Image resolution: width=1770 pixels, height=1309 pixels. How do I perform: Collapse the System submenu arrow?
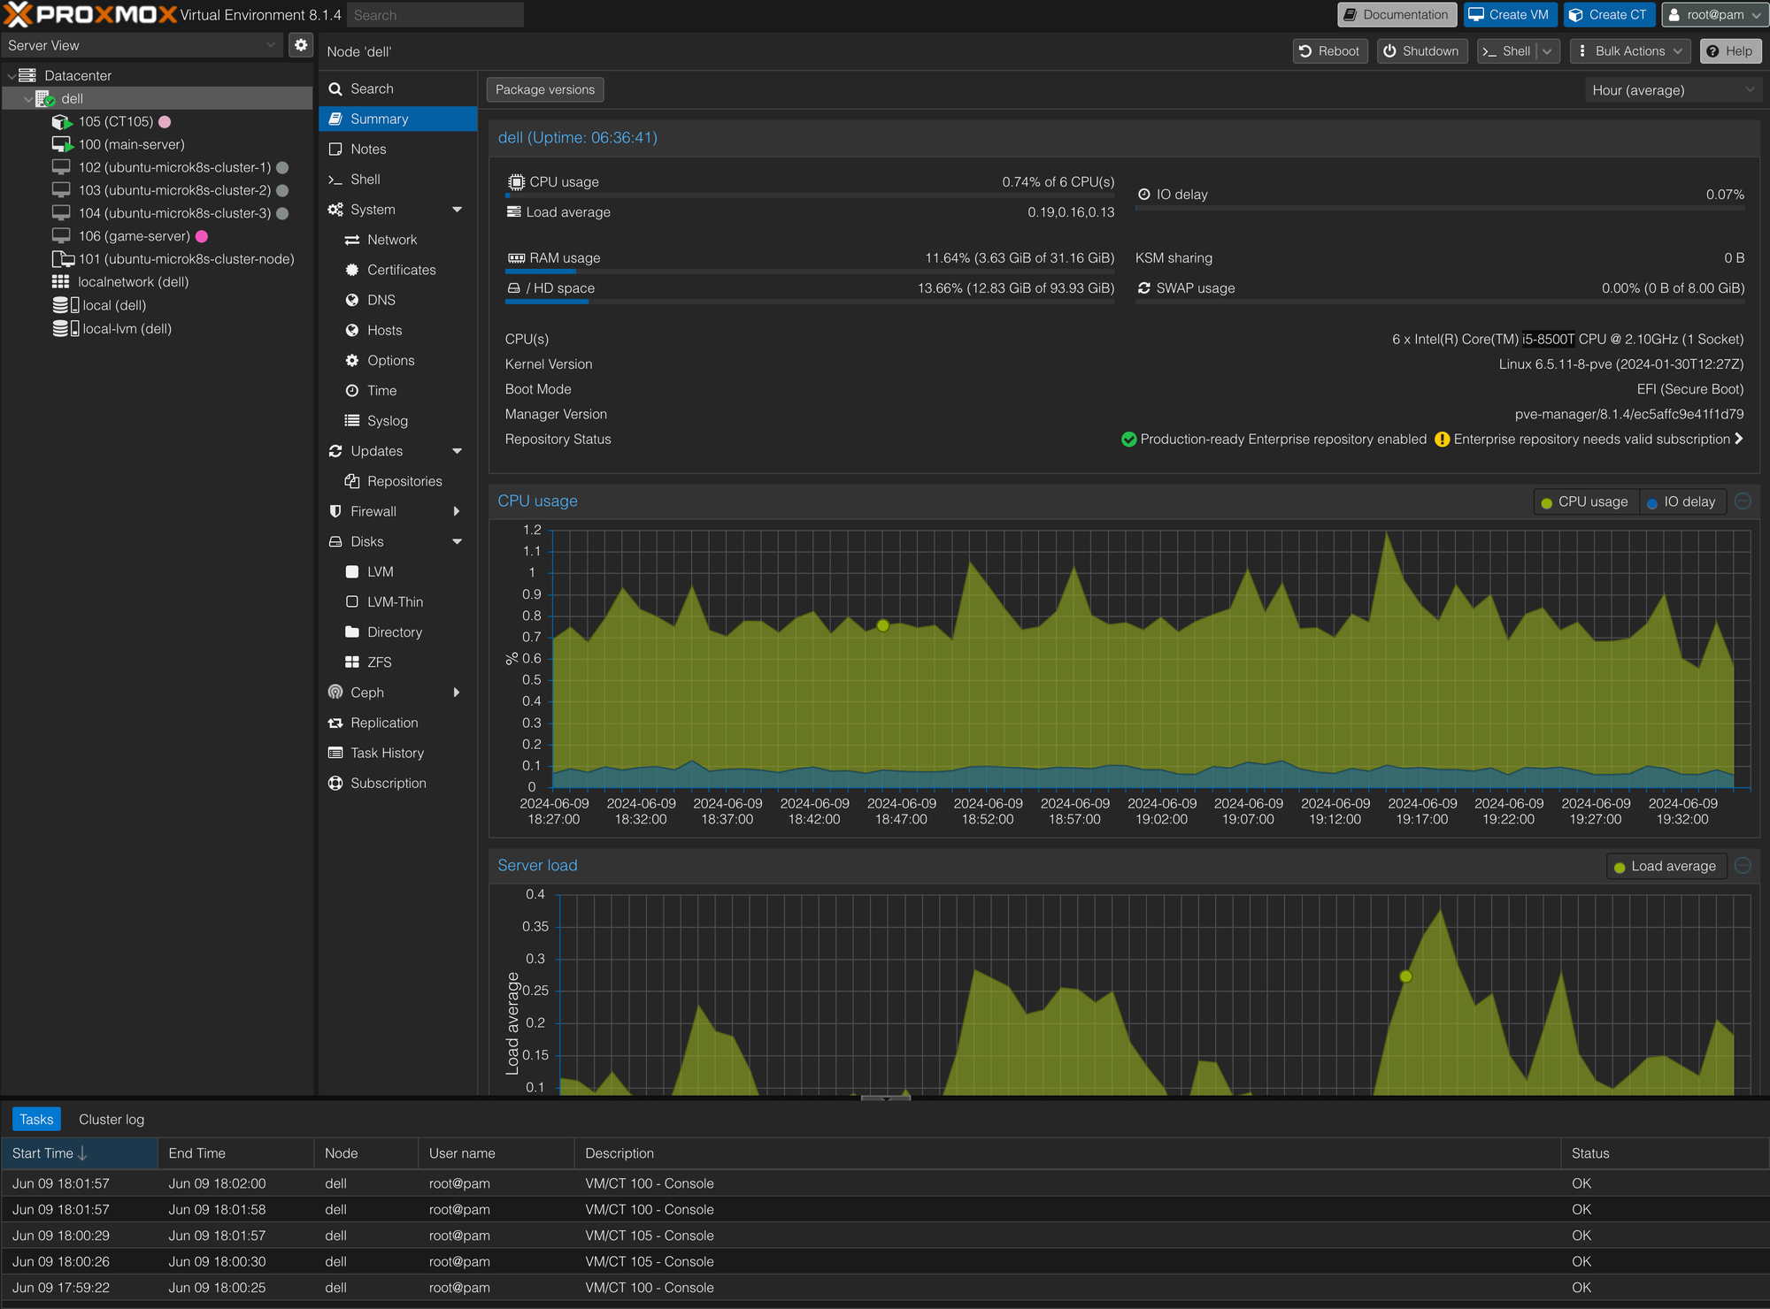click(x=457, y=211)
